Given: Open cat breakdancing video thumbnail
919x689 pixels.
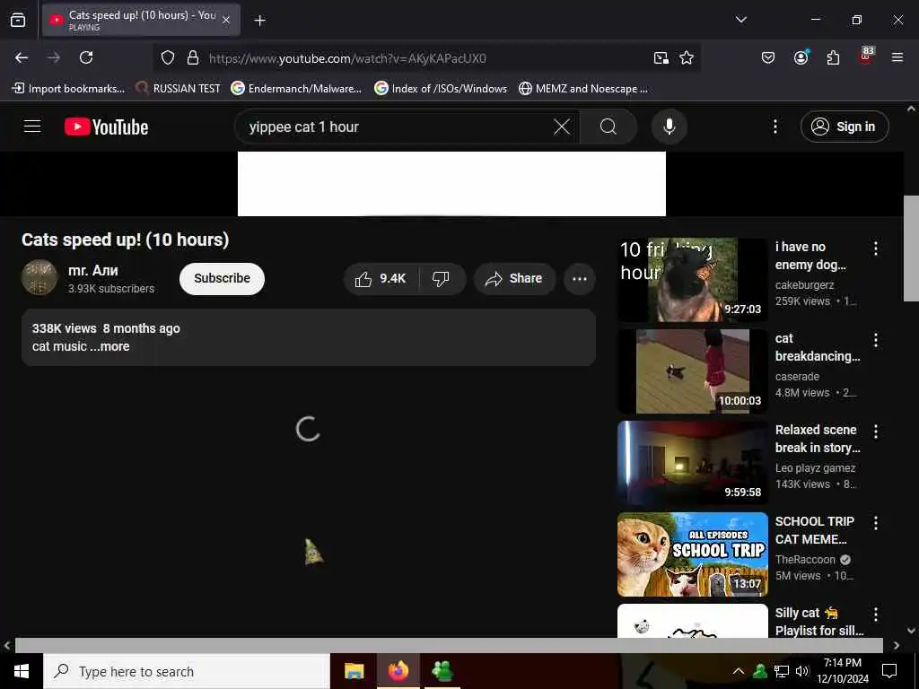Looking at the screenshot, I should coord(692,371).
